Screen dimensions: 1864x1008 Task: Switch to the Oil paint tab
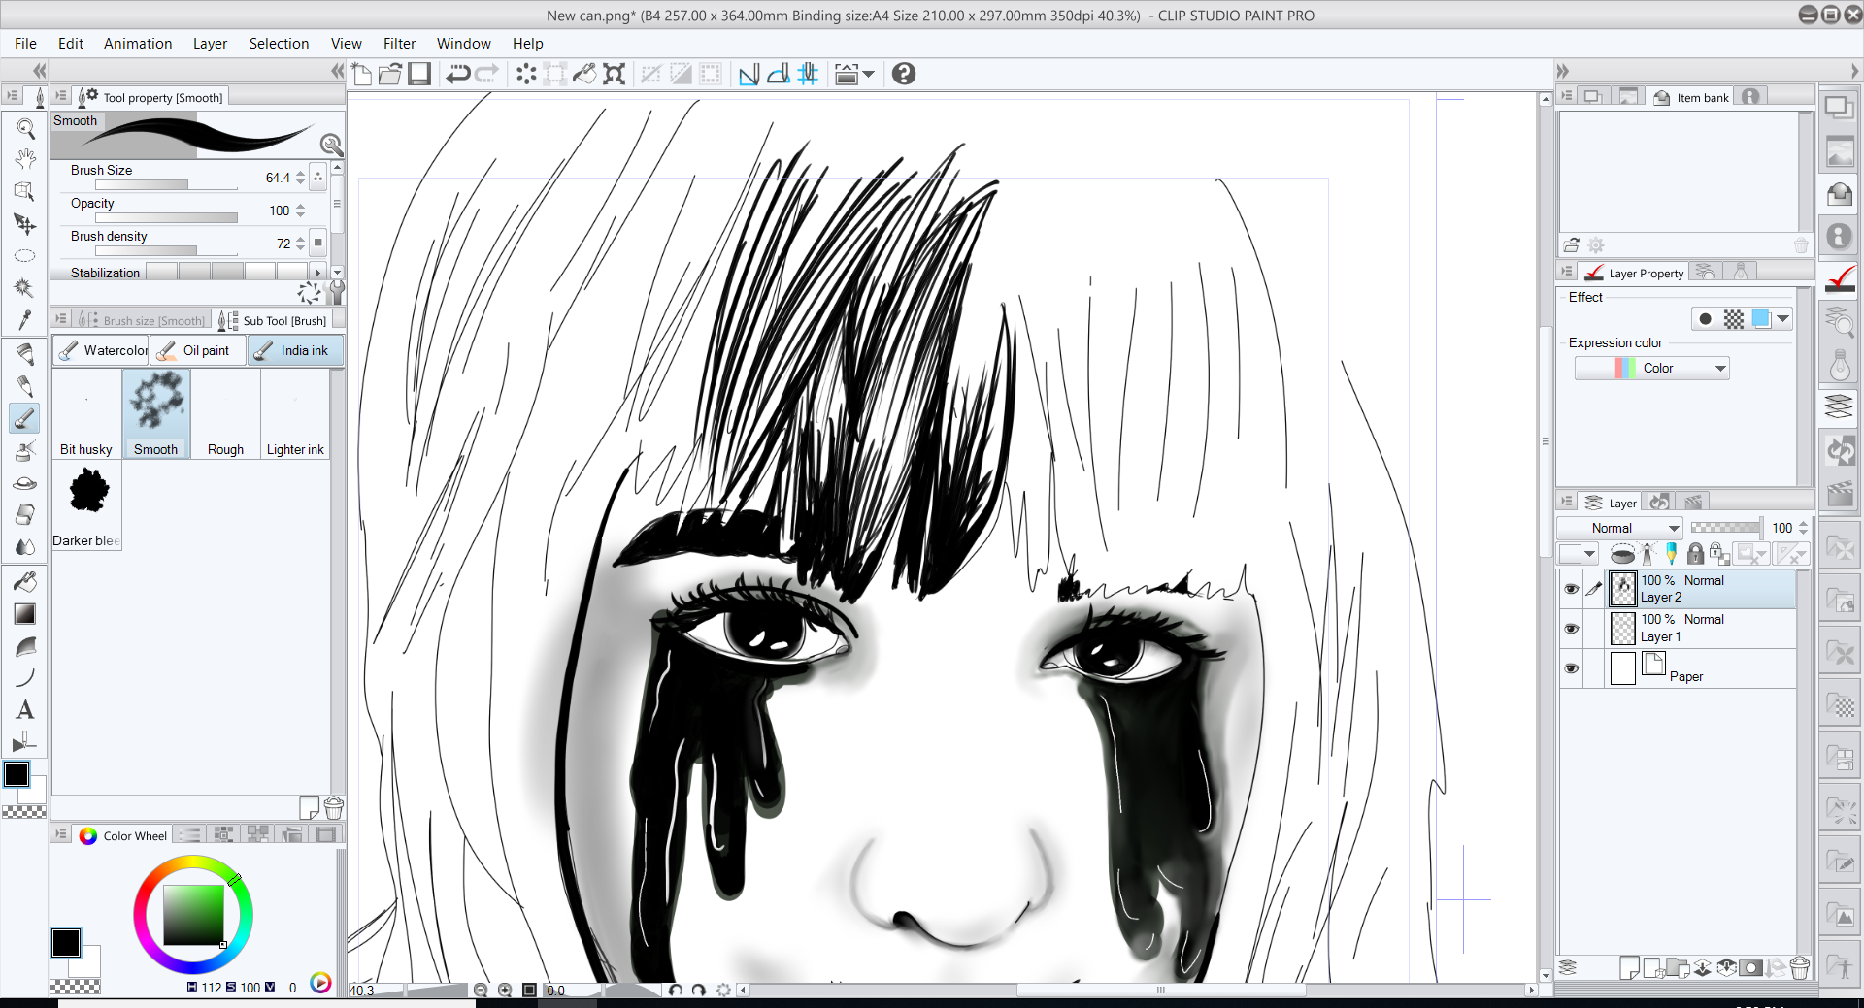point(197,350)
